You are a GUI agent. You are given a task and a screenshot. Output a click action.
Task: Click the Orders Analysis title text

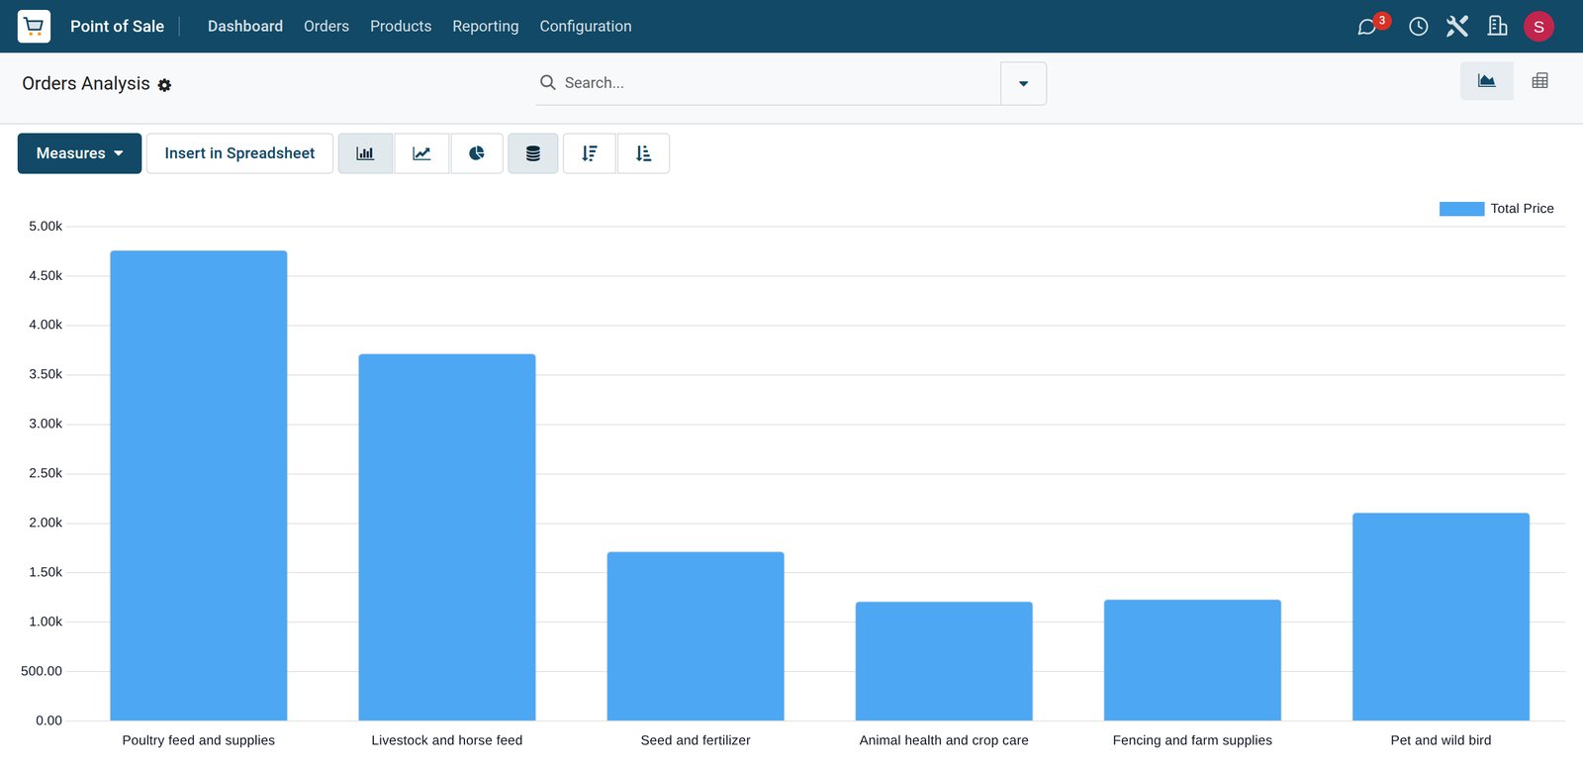coord(86,83)
